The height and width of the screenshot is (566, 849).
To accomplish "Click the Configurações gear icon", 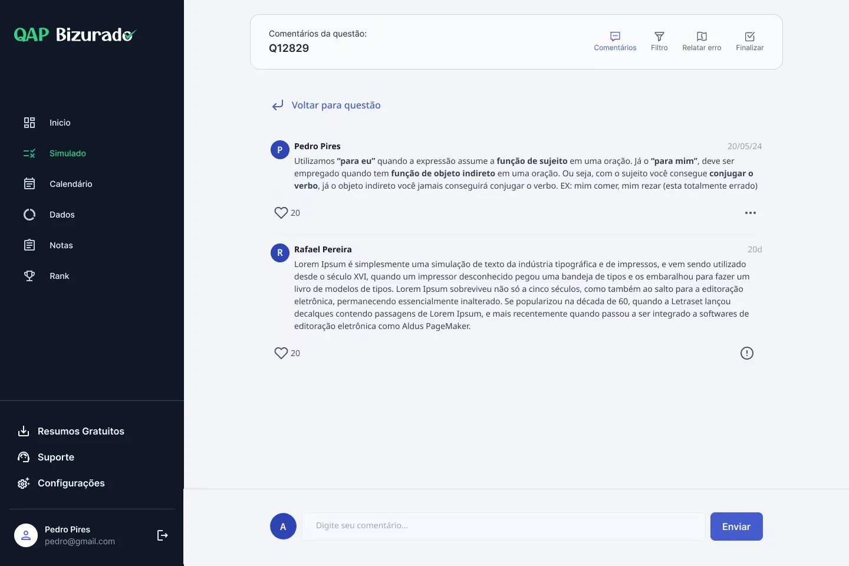I will pos(24,483).
